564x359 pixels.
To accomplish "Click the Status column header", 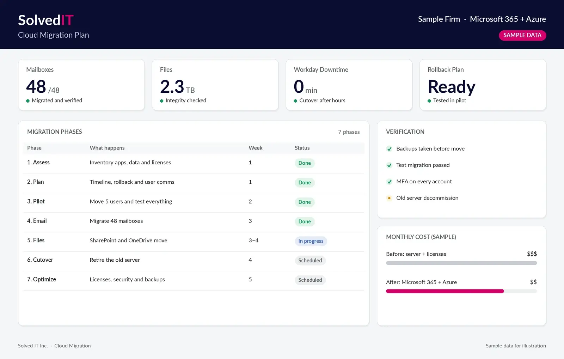I will coord(302,148).
